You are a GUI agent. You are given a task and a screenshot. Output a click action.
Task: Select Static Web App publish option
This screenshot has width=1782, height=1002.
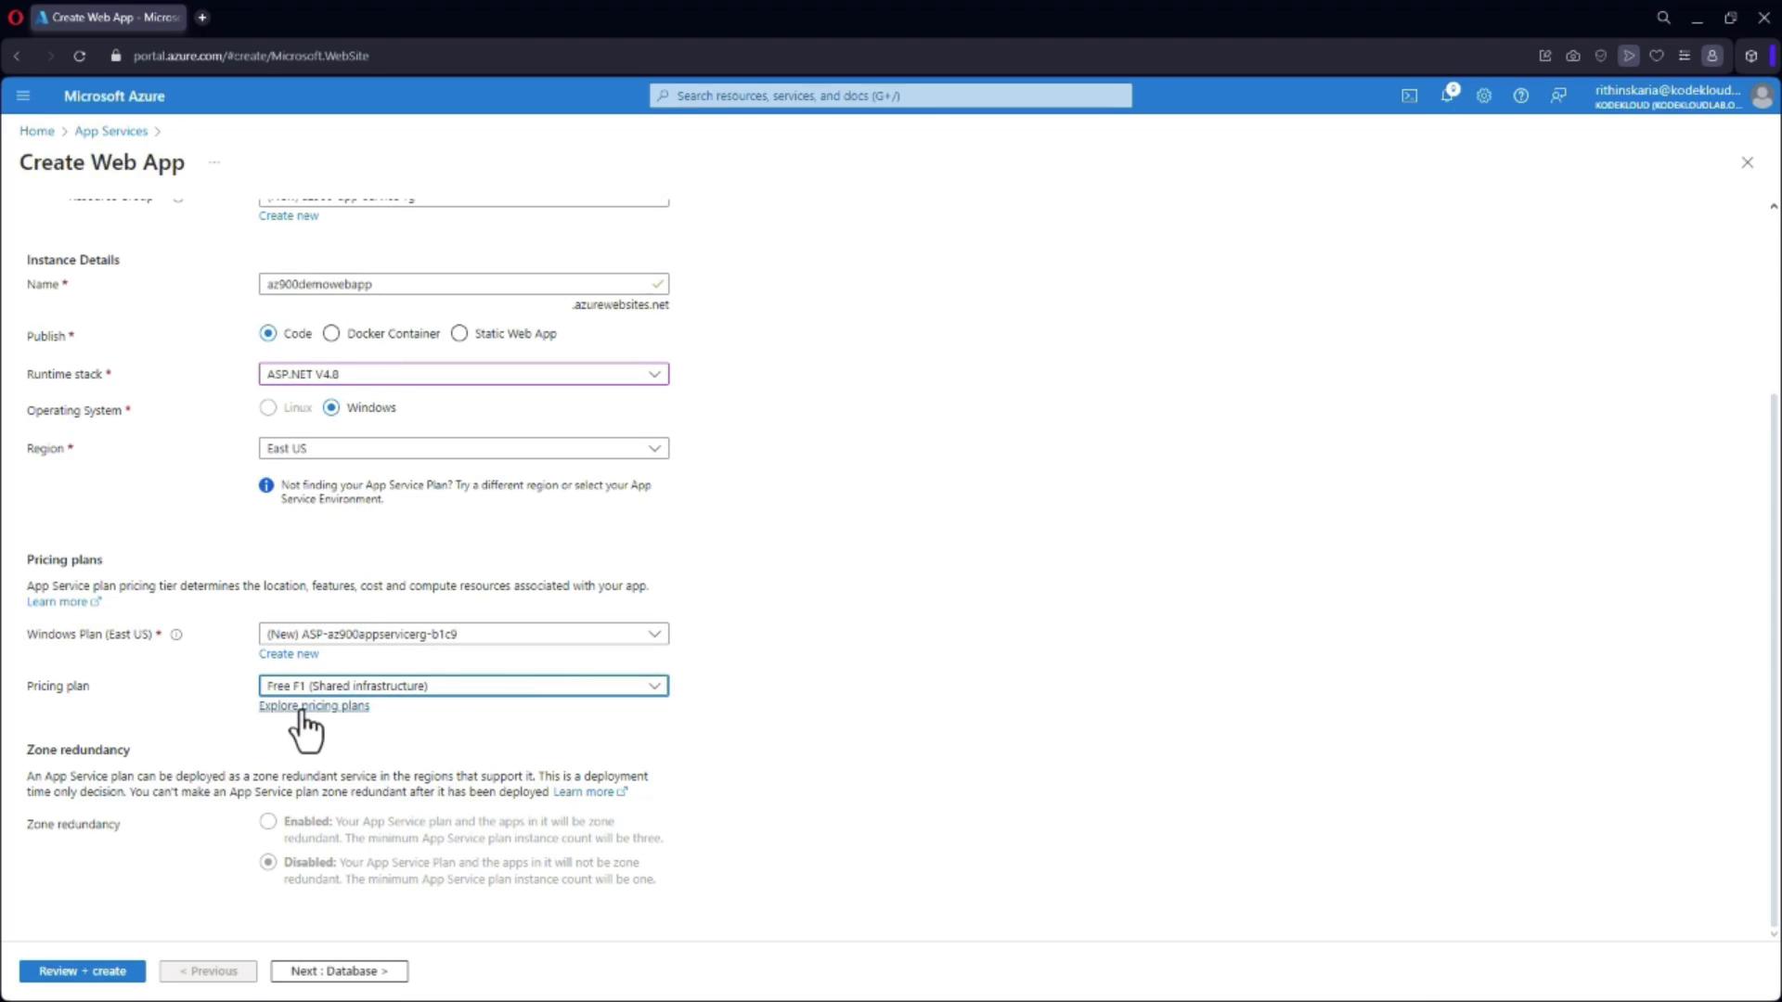(x=459, y=333)
